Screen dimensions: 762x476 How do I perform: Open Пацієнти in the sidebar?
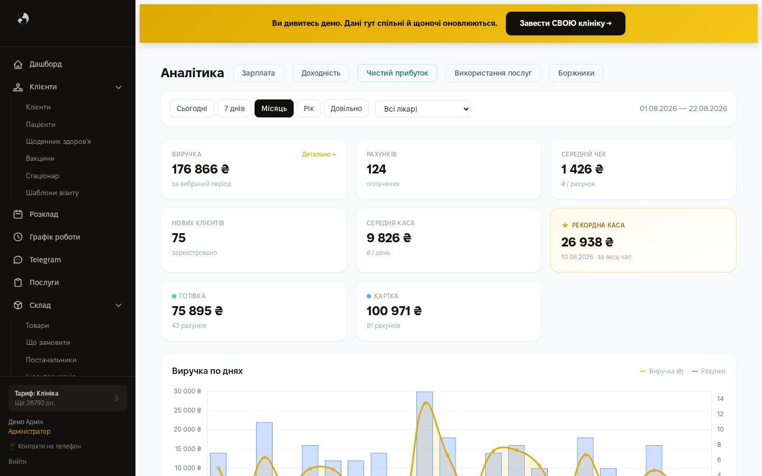pyautogui.click(x=41, y=124)
